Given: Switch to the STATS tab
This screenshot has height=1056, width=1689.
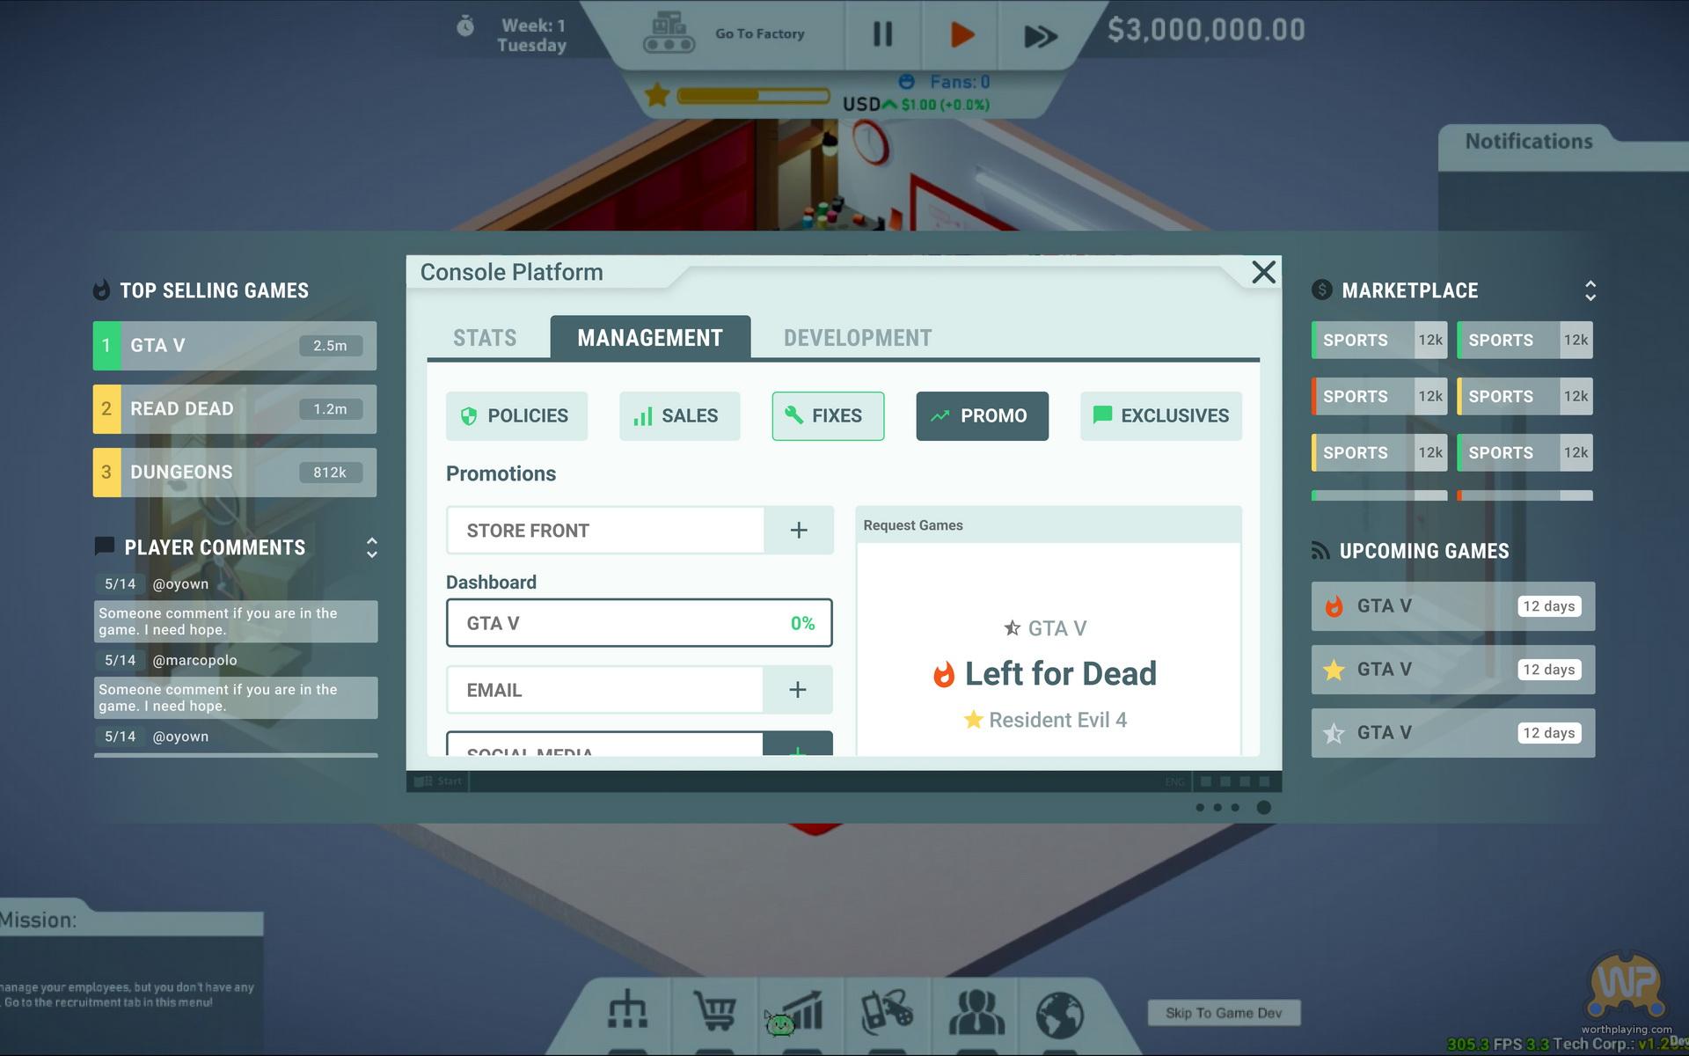Looking at the screenshot, I should tap(485, 338).
